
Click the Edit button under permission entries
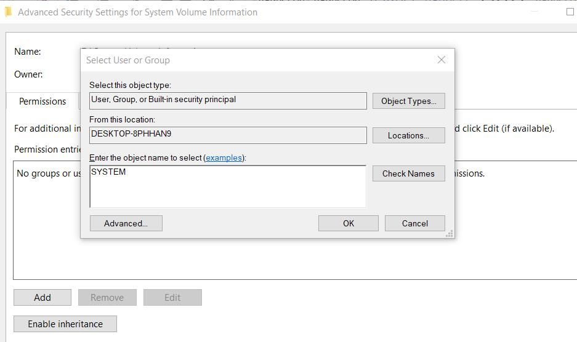click(x=172, y=298)
